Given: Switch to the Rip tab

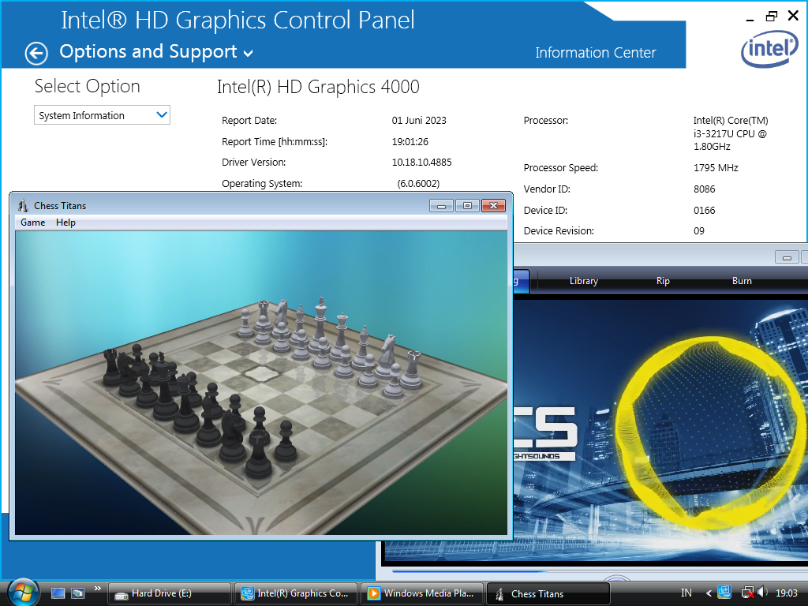Looking at the screenshot, I should tap(663, 281).
